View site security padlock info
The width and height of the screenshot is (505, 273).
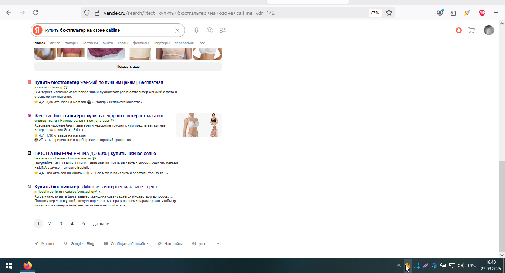(x=97, y=13)
